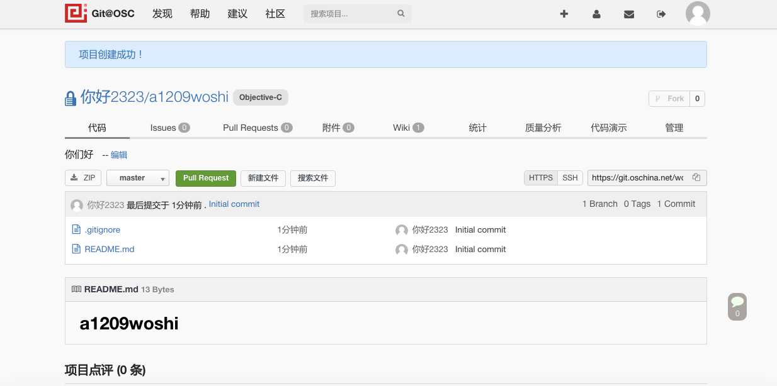This screenshot has height=386, width=777.
Task: Open the 发现 menu
Action: 162,13
